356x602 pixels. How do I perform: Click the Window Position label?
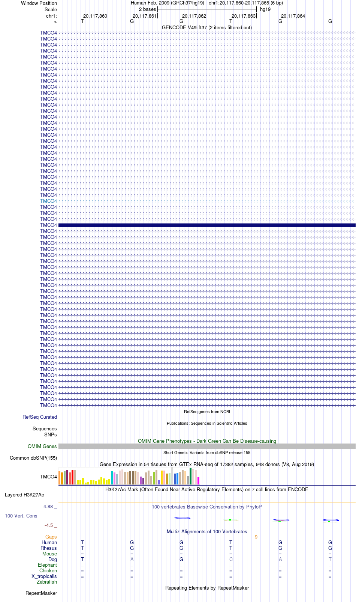(39, 3)
